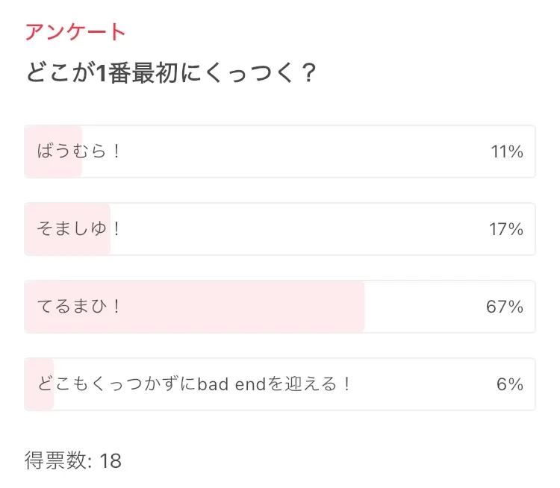The image size is (560, 488).
Task: Click the white unfilled area of the "そましゆ！" row
Action: (299, 229)
